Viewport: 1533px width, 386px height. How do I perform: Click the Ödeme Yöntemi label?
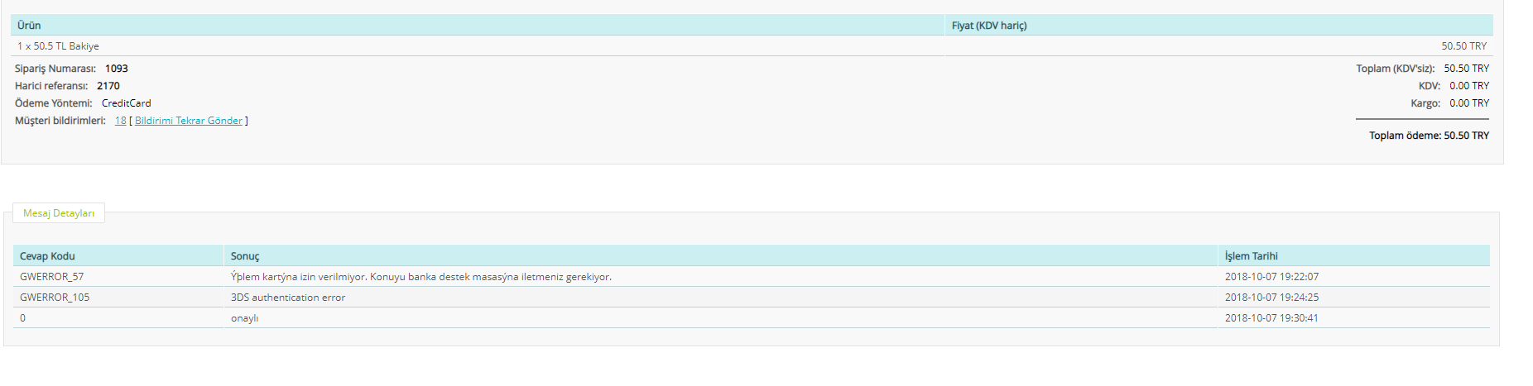[54, 103]
